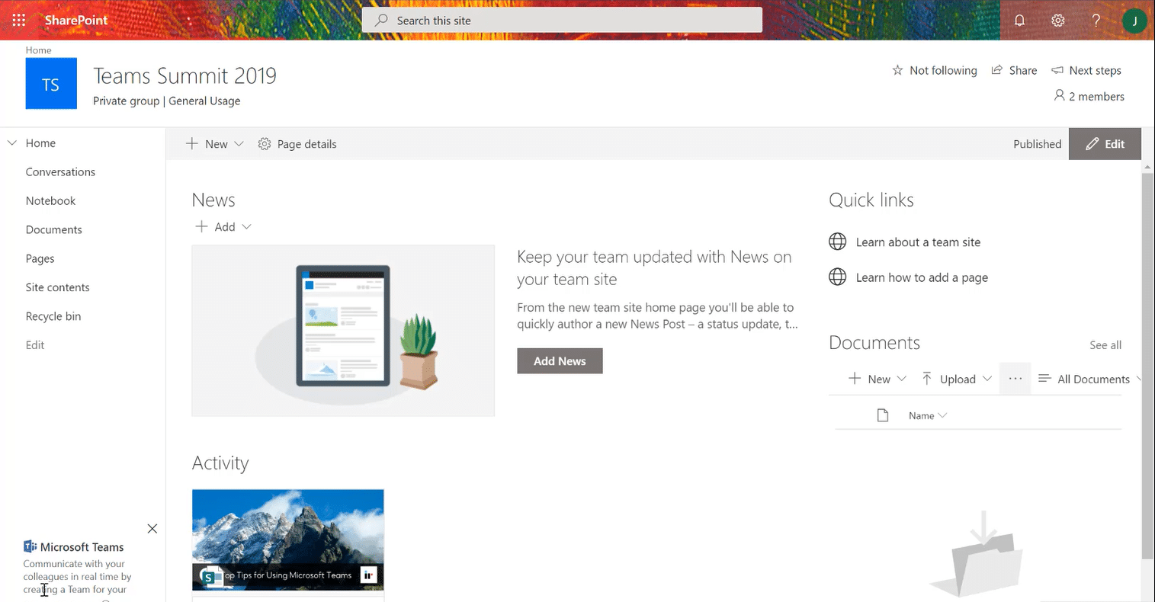The width and height of the screenshot is (1155, 602).
Task: Click the search magnifier icon
Action: point(381,21)
